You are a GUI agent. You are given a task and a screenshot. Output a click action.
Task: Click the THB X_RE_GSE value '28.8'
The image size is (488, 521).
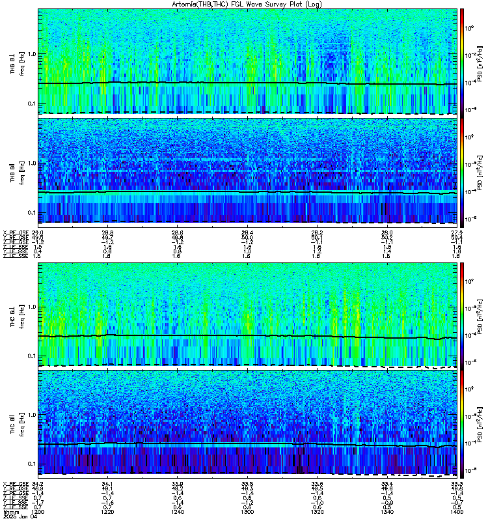click(x=107, y=232)
